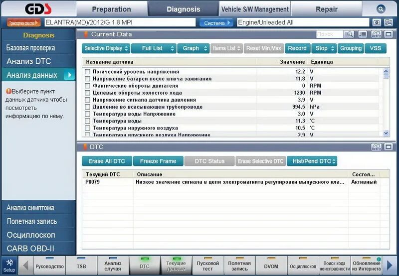Toggle checkbox for Целевые обороты холостого хода
The height and width of the screenshot is (276, 399).
88,93
